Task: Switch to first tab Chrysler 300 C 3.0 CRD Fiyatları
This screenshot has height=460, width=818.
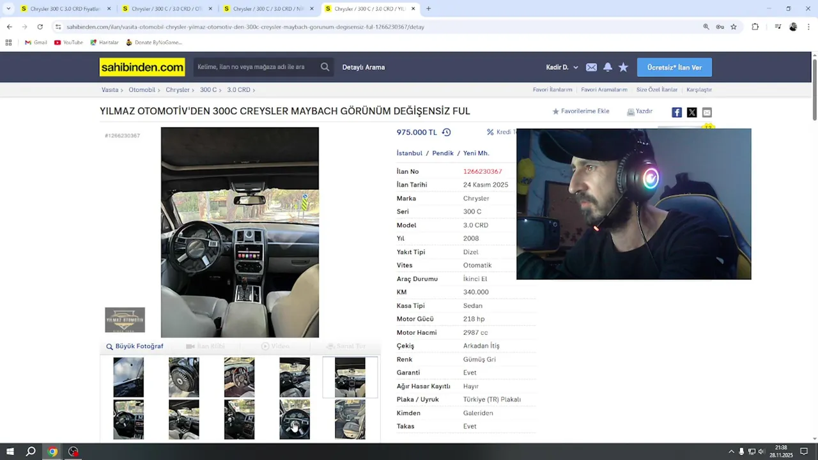Action: click(66, 9)
